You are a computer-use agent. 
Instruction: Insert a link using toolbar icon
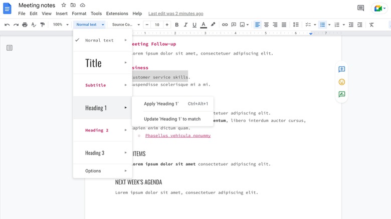pos(225,24)
